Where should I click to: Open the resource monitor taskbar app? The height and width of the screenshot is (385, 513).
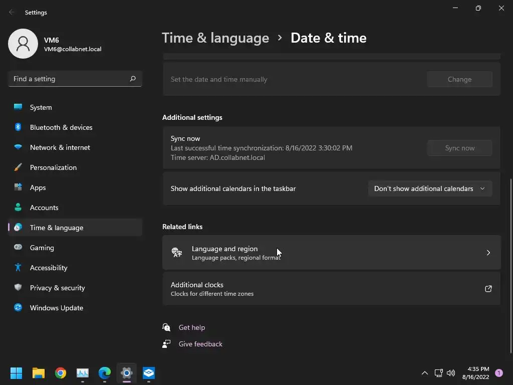pos(83,372)
